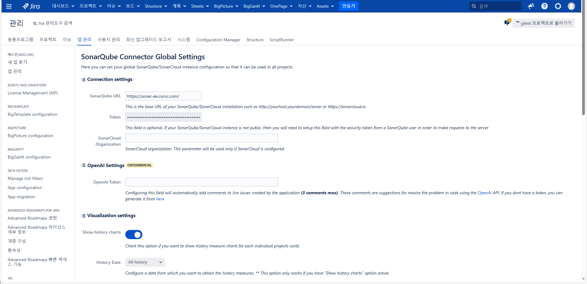Click the Token password field

163,117
